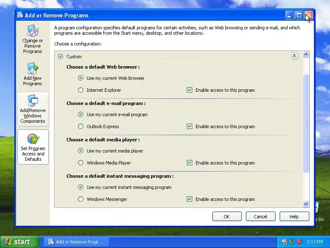Collapse the Custom configuration section
This screenshot has width=330, height=248.
[x=294, y=56]
